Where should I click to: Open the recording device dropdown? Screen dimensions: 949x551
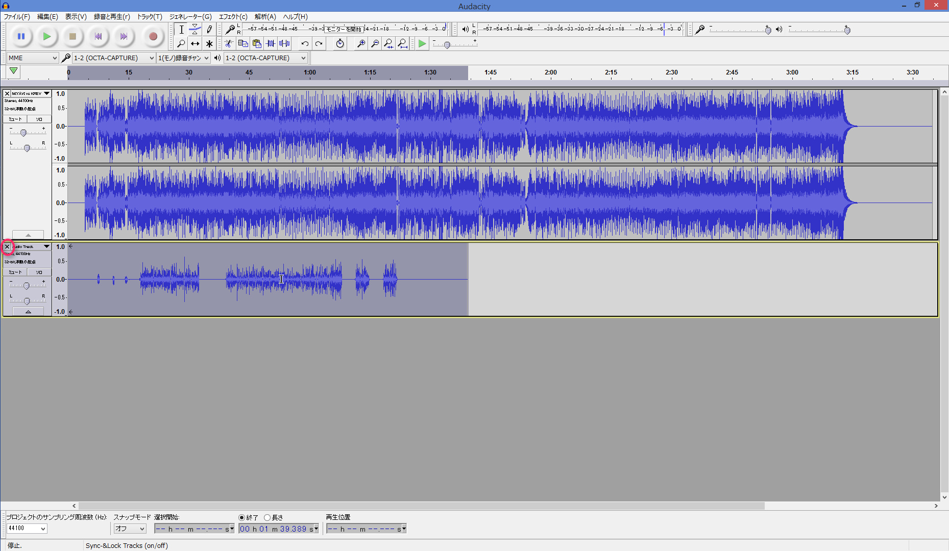tap(114, 58)
